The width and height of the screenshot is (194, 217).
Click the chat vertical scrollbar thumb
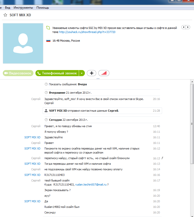pyautogui.click(x=192, y=124)
